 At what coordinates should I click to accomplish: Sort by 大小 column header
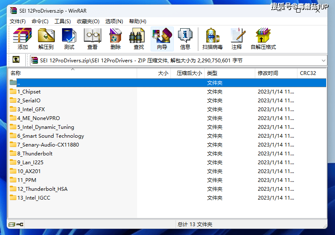coord(154,73)
